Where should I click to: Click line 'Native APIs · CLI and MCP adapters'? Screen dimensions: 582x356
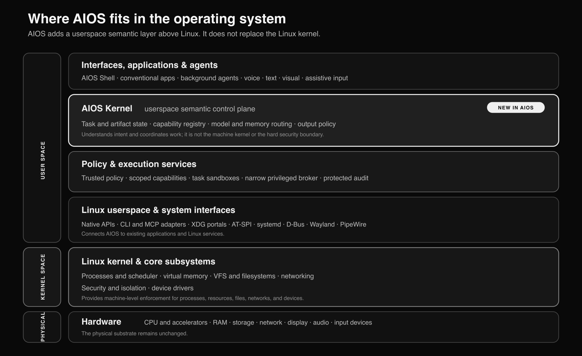pos(224,224)
